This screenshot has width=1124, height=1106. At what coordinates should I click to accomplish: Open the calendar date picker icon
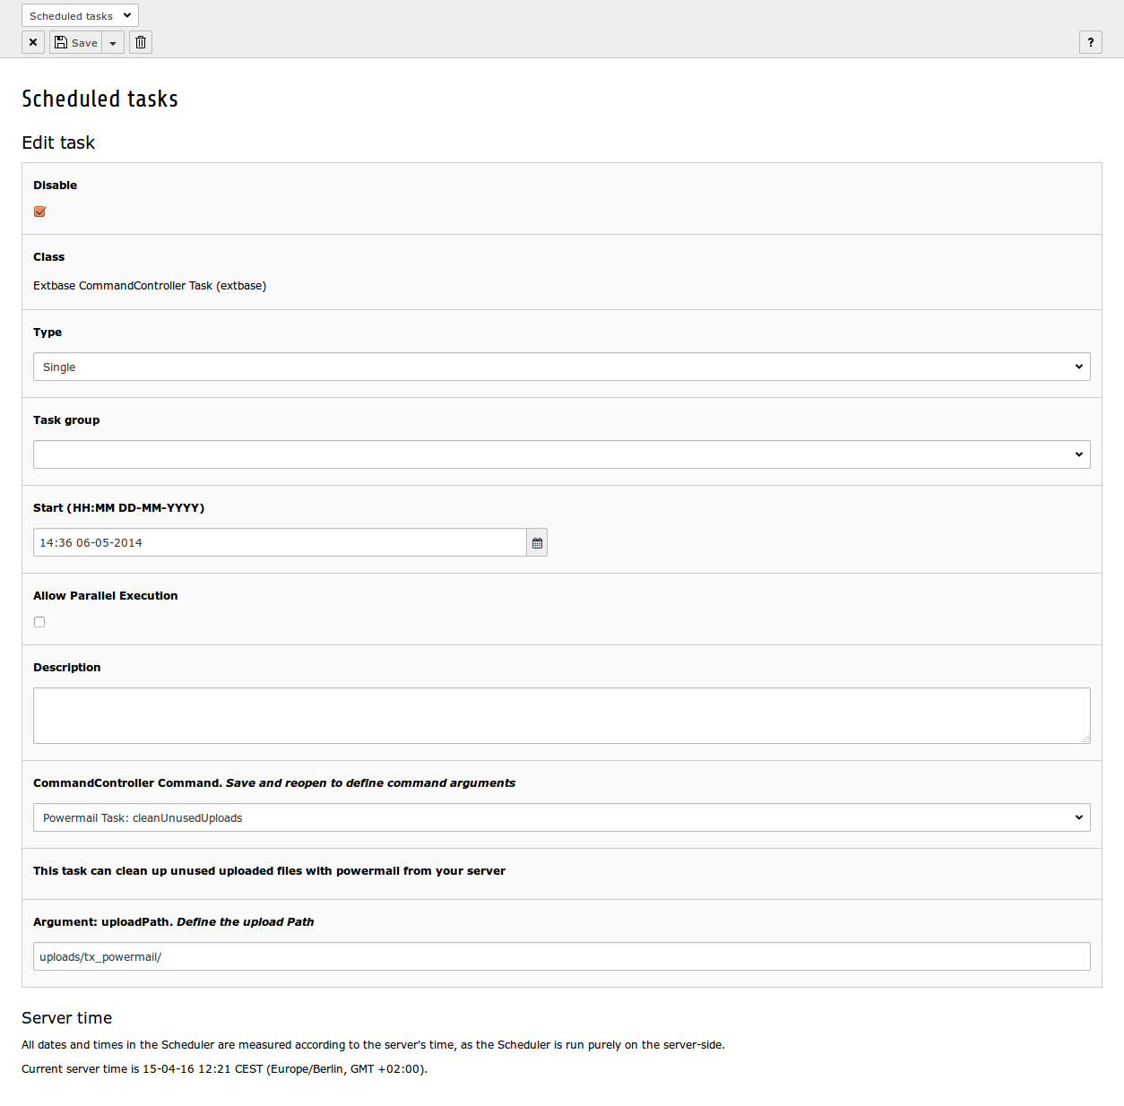[537, 542]
